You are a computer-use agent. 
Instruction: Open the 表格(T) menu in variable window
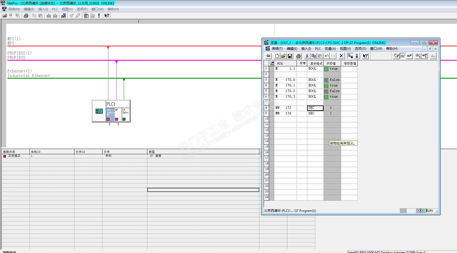(277, 49)
